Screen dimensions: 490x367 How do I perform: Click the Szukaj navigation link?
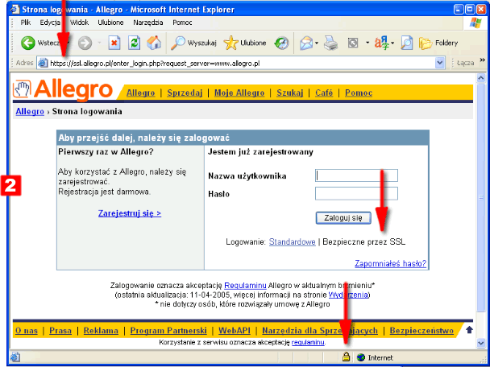point(289,93)
